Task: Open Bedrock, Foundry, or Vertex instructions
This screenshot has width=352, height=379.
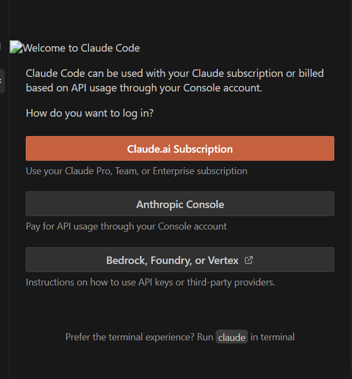Action: [173, 260]
